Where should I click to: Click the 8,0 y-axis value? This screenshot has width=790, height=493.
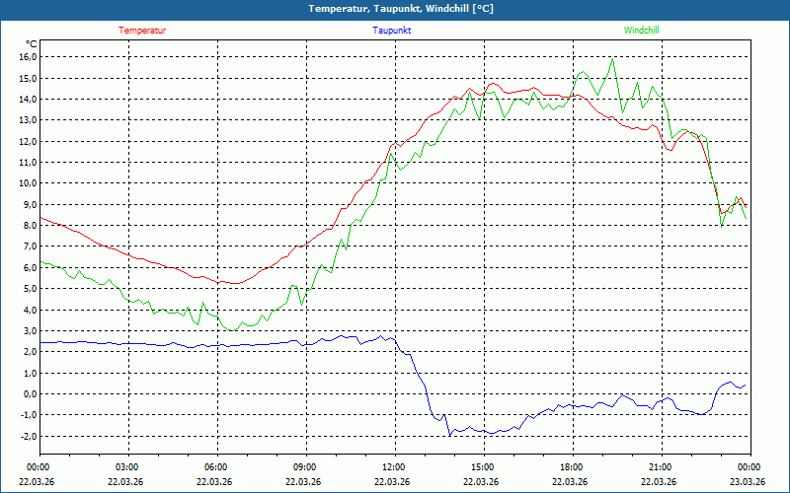coord(31,226)
